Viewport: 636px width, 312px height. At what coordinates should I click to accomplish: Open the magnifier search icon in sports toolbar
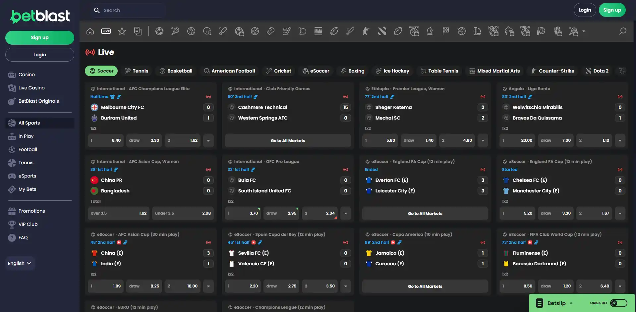click(623, 31)
